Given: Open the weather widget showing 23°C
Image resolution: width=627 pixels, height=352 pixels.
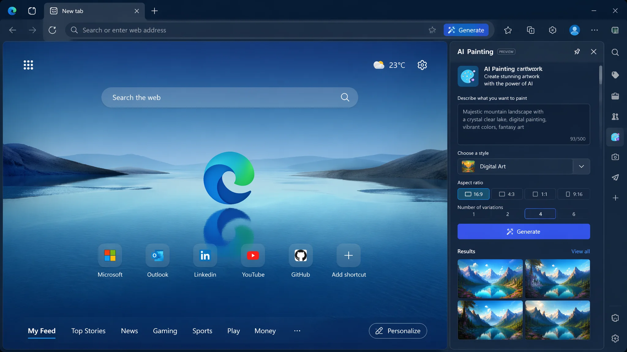Looking at the screenshot, I should [389, 65].
